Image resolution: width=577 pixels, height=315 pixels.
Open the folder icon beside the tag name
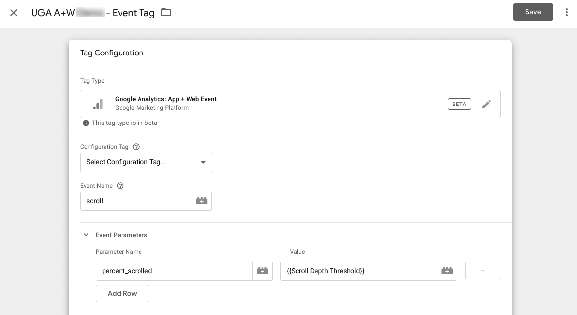click(x=166, y=13)
